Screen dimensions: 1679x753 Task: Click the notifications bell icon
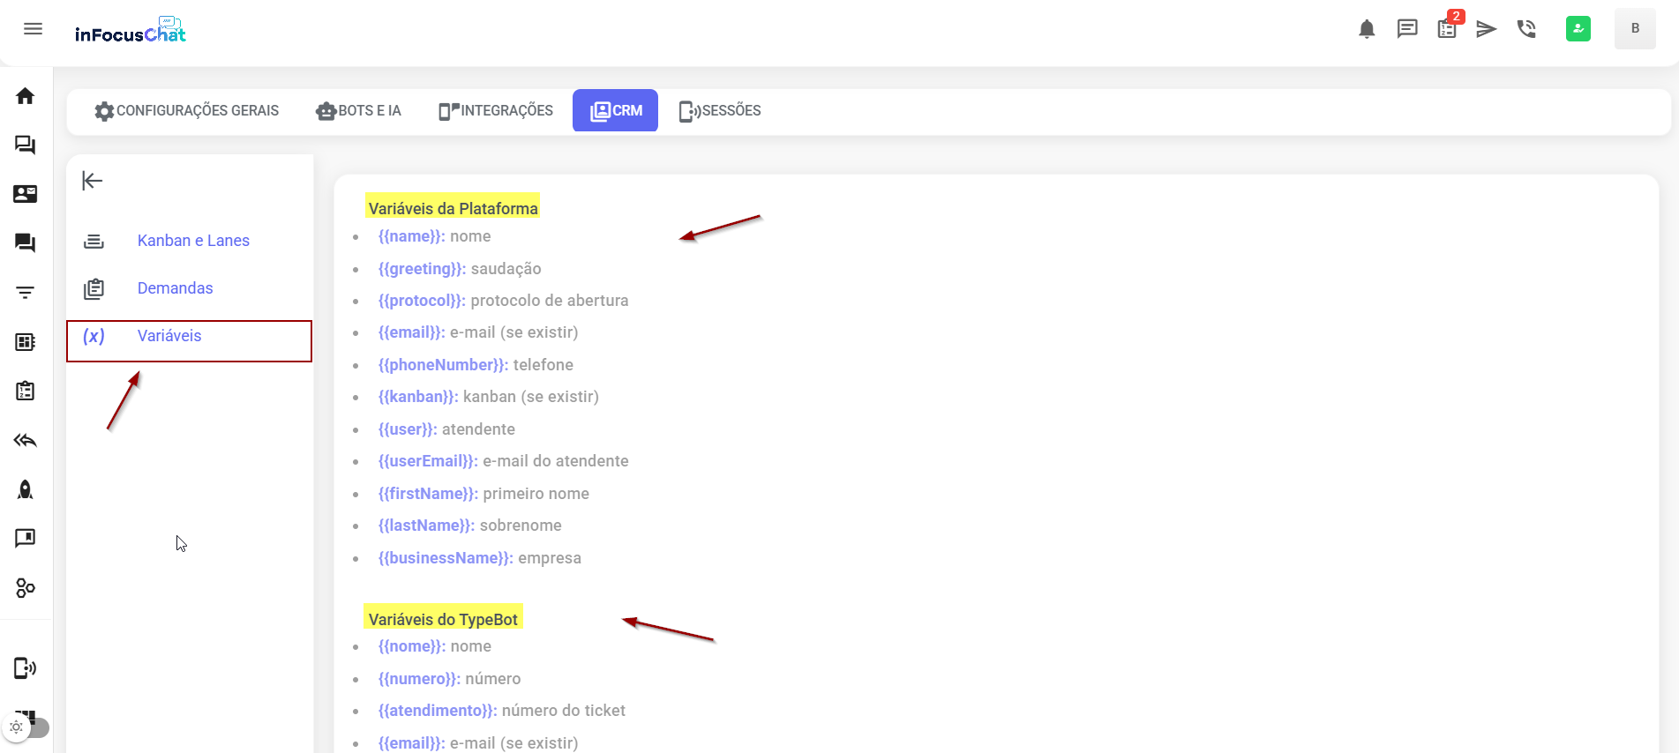point(1367,29)
